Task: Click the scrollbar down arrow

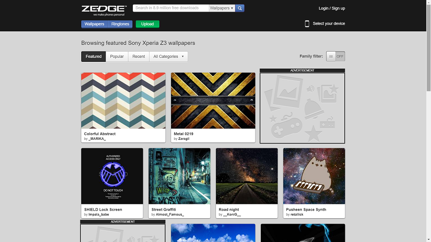Action: pos(428,240)
